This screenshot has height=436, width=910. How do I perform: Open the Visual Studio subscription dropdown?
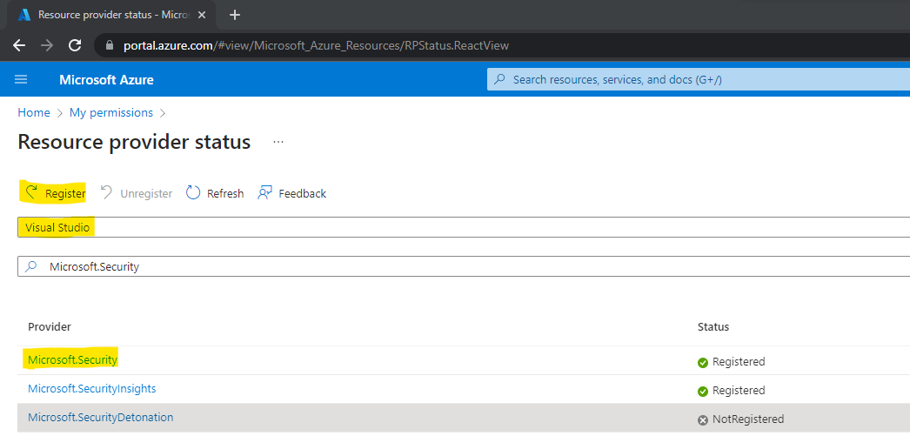point(464,227)
